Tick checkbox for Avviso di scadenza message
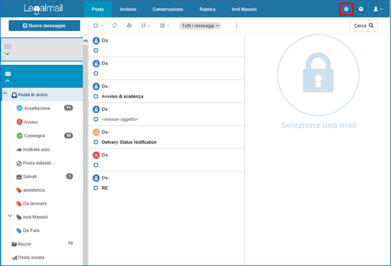This screenshot has height=266, width=391. click(x=96, y=96)
